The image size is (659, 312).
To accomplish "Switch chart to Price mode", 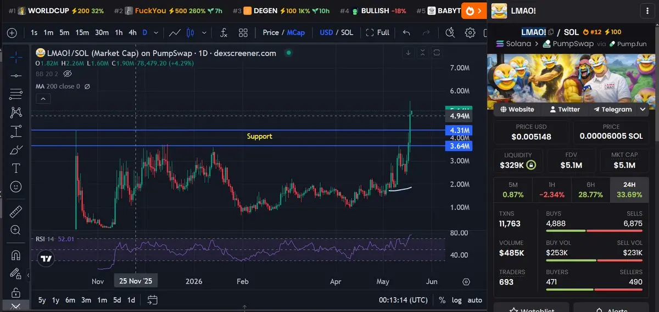I will point(271,33).
